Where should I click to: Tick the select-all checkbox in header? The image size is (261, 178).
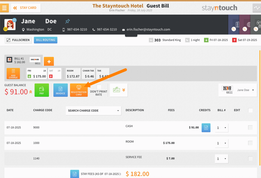click(250, 110)
